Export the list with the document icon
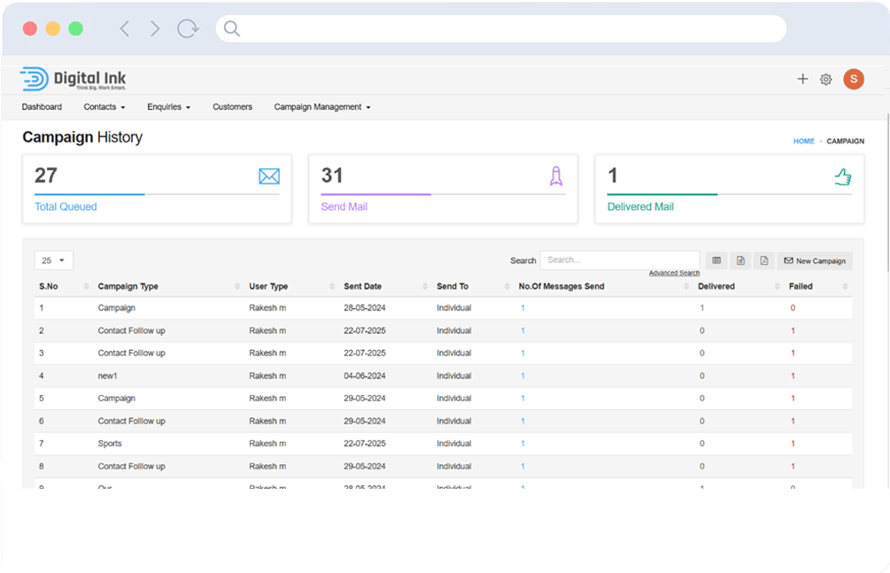 [x=740, y=260]
